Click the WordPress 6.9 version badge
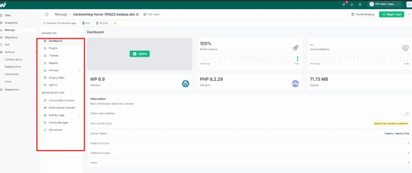The width and height of the screenshot is (412, 173). click(86, 23)
